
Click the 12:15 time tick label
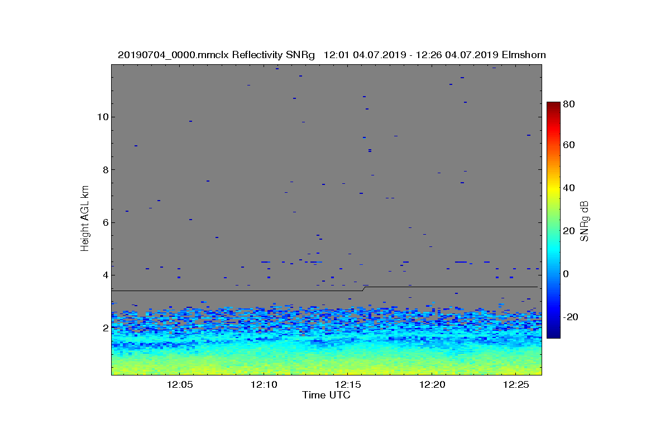pos(347,384)
